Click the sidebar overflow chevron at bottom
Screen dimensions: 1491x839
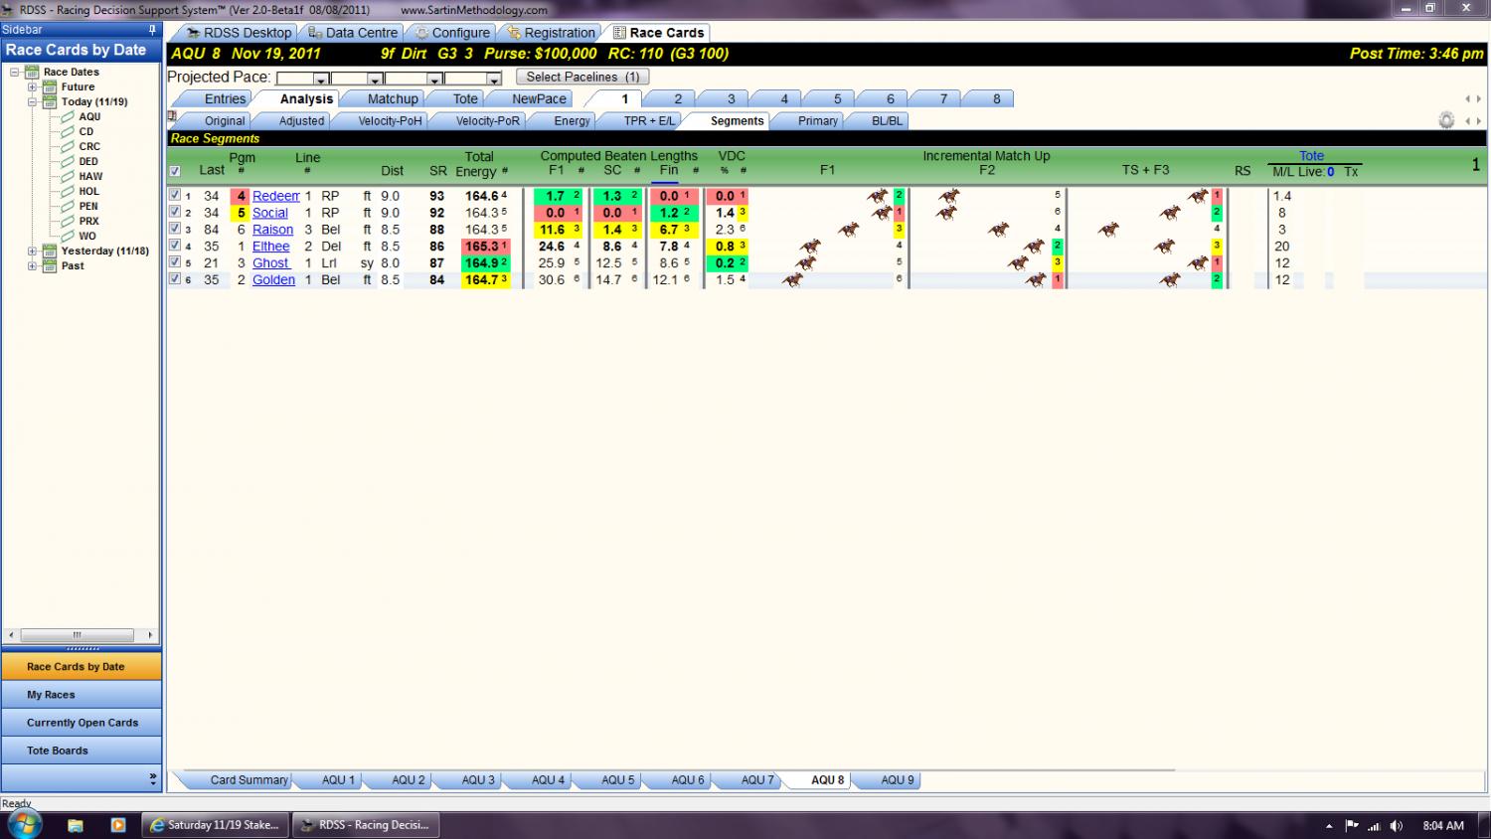[152, 778]
